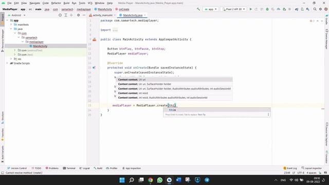Open the Refactor menu
This screenshot has width=329, height=185.
tap(56, 3)
